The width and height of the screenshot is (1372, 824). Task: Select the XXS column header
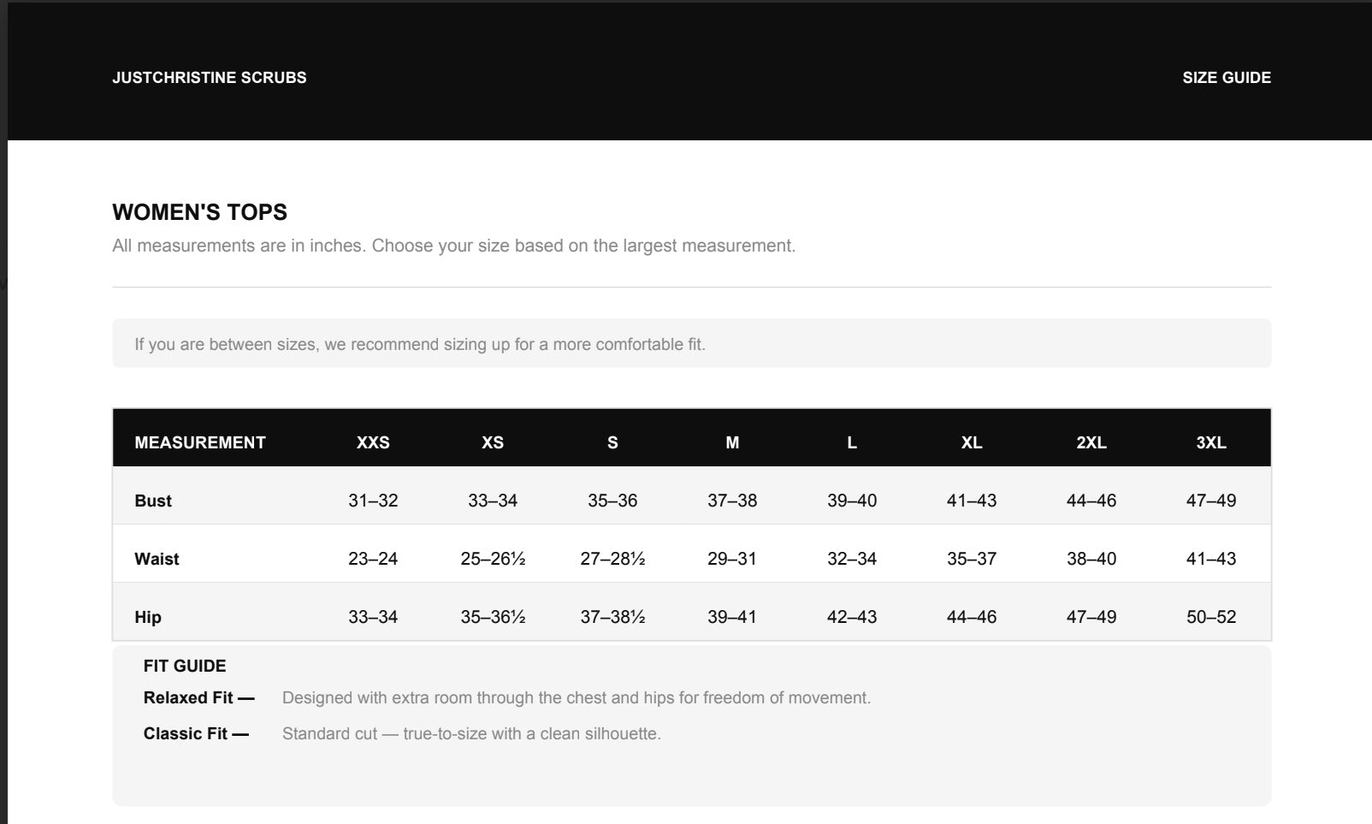(x=373, y=442)
